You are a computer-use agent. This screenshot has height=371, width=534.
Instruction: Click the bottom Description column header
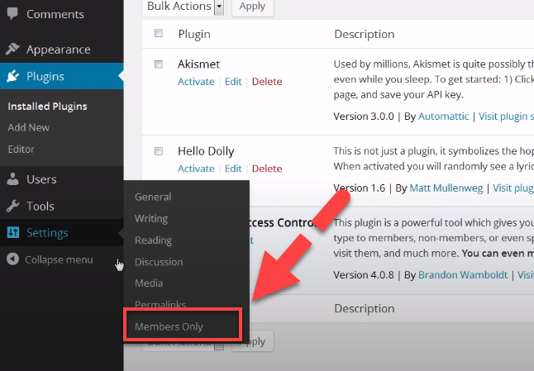click(x=365, y=308)
